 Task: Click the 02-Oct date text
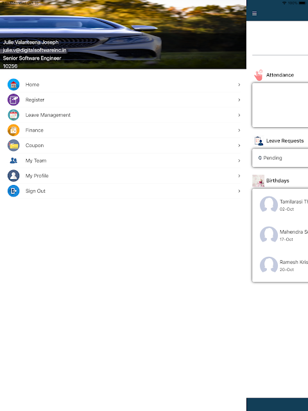tap(287, 209)
